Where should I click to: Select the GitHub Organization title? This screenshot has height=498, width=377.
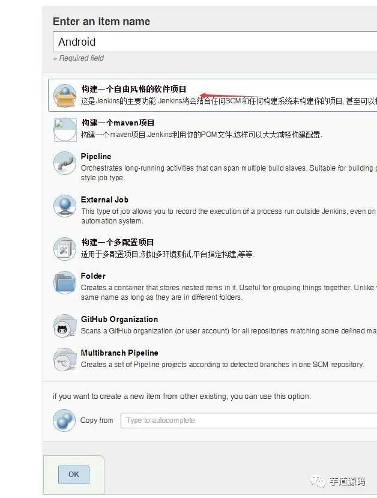pyautogui.click(x=119, y=319)
